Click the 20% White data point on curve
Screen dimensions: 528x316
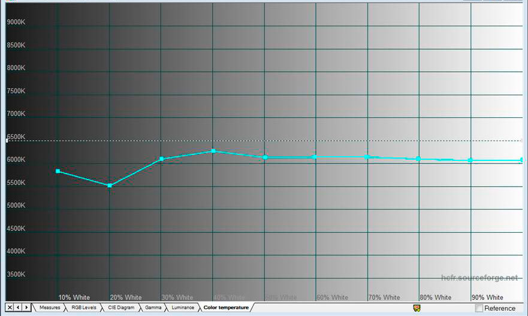tap(110, 185)
